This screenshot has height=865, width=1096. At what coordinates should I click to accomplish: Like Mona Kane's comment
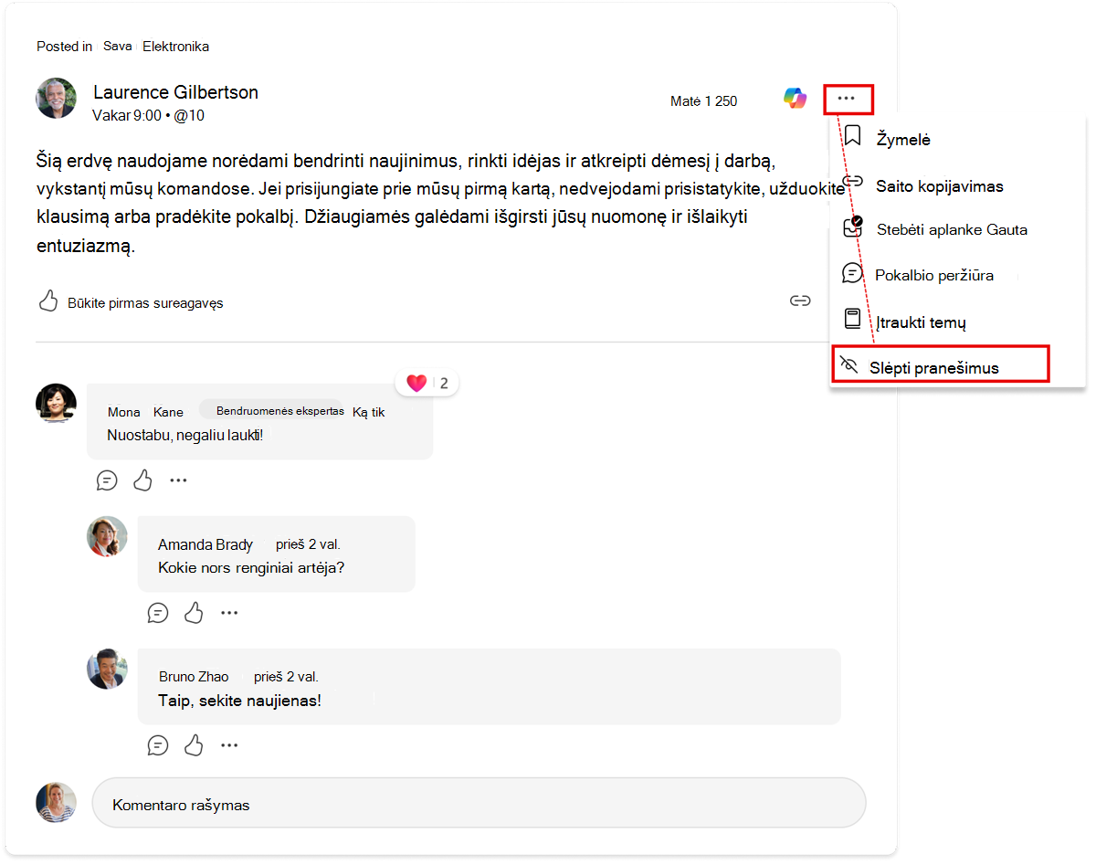pos(142,480)
